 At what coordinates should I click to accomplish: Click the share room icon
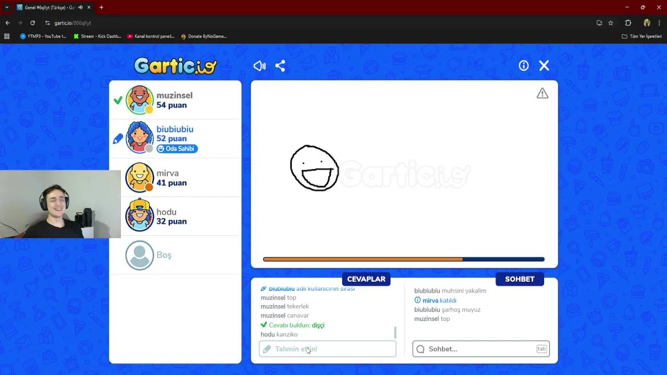coord(280,66)
